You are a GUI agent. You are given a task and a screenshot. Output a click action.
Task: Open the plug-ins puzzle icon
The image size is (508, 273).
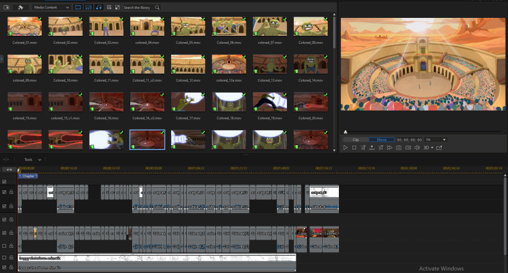pyautogui.click(x=20, y=7)
